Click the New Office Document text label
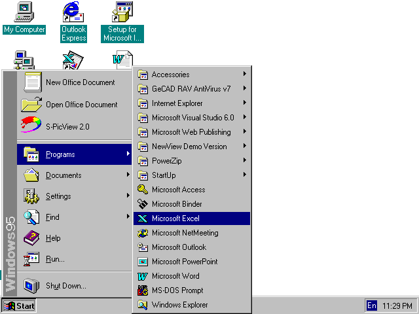This screenshot has width=419, height=314. (80, 82)
